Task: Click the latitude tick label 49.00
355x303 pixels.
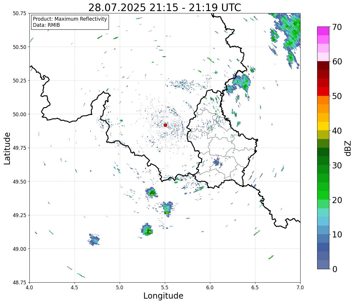Action: coord(20,249)
